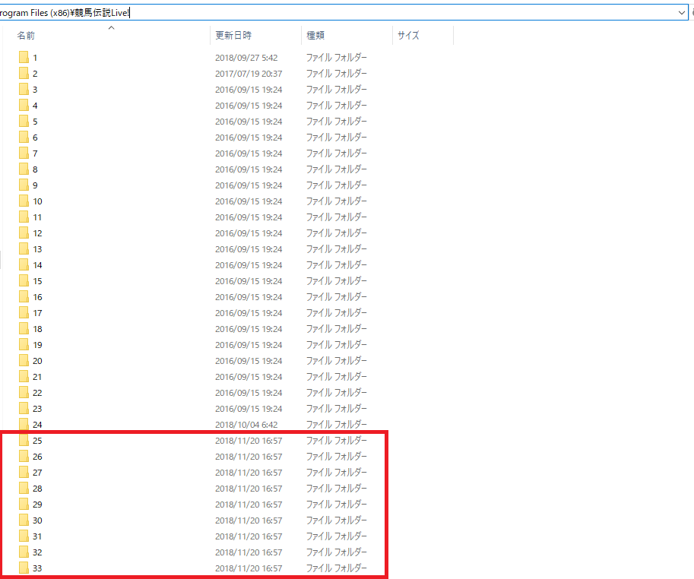694x579 pixels.
Task: Open address bar history dropdown arrow
Action: 682,13
